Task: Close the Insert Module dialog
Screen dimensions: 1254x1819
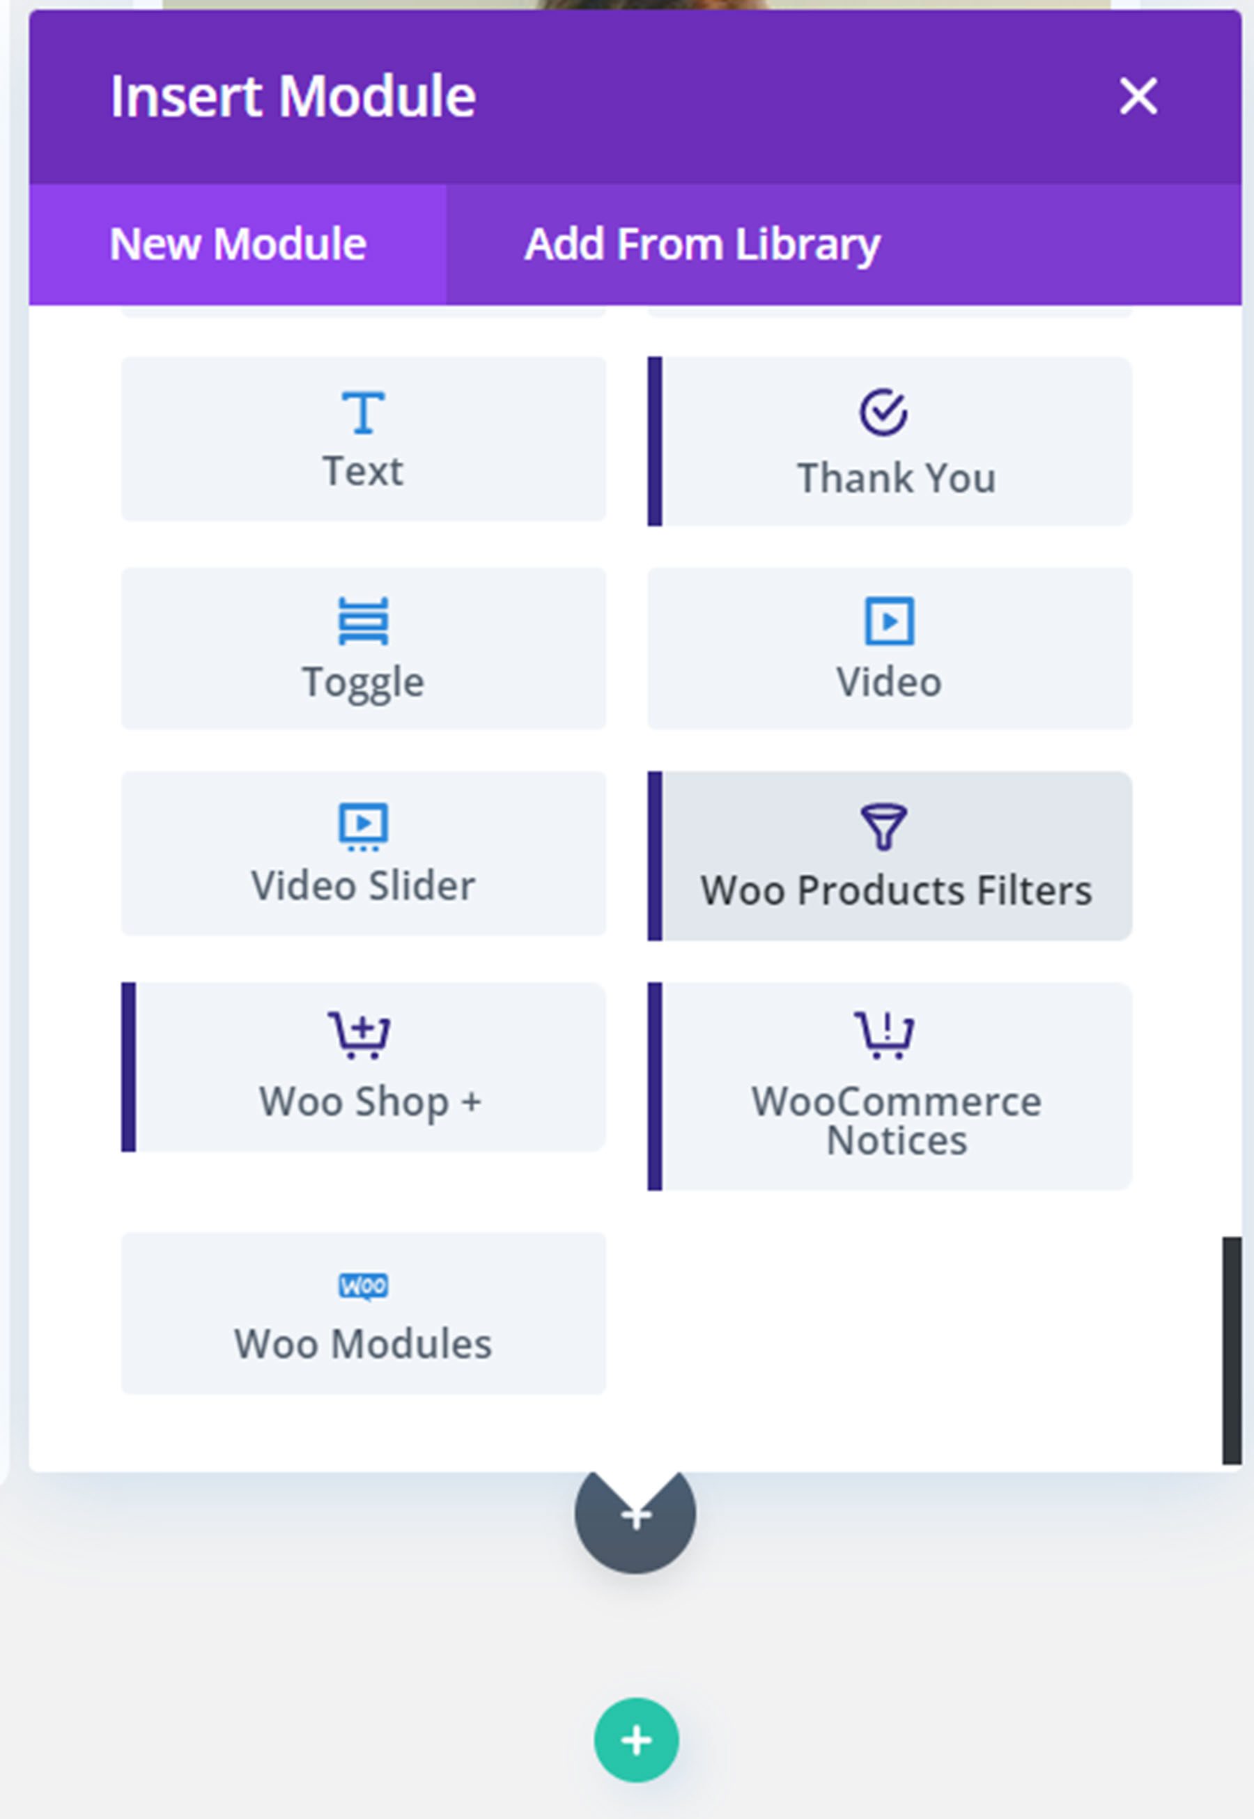Action: [x=1137, y=97]
